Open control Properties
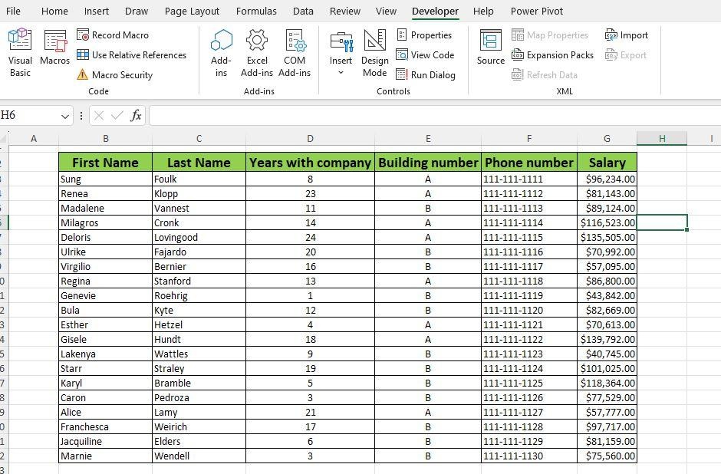 424,35
